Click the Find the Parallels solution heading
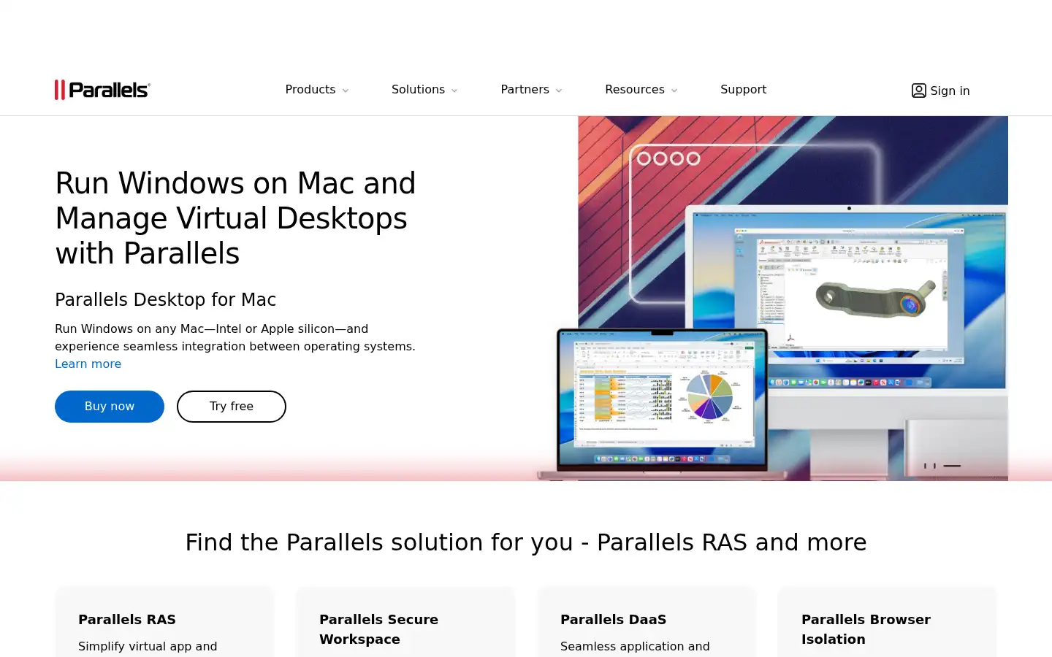 [526, 542]
